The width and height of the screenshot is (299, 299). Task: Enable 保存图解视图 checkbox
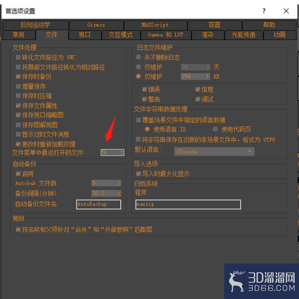pyautogui.click(x=18, y=125)
